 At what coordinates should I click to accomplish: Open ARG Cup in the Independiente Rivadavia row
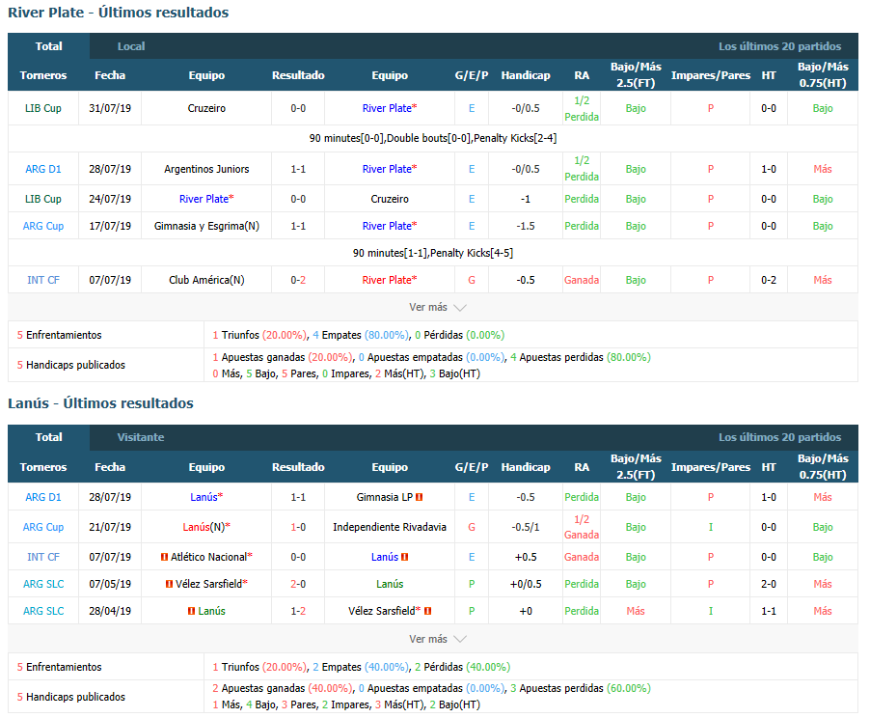click(x=43, y=527)
